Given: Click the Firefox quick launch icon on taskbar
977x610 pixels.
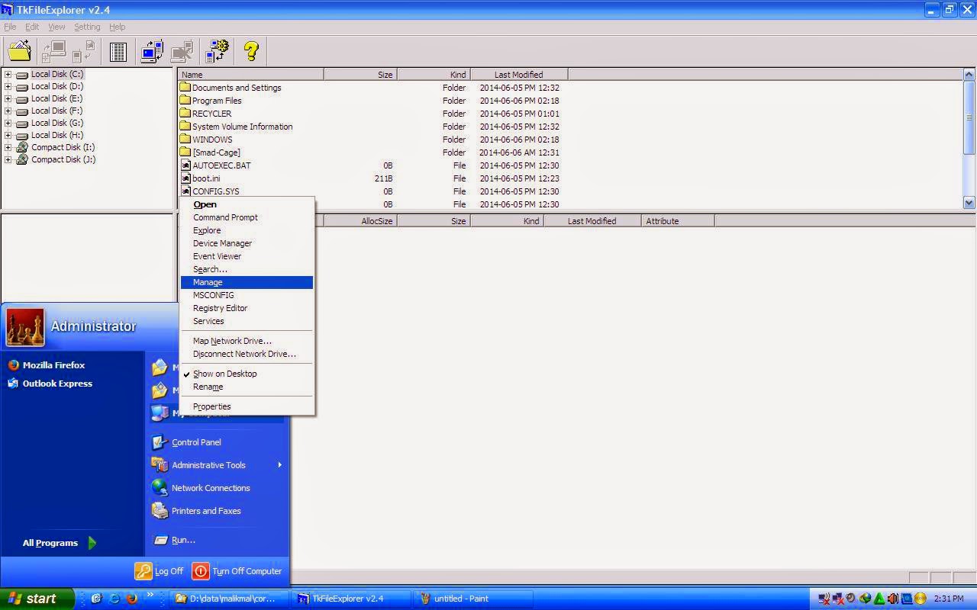Looking at the screenshot, I should (x=131, y=599).
